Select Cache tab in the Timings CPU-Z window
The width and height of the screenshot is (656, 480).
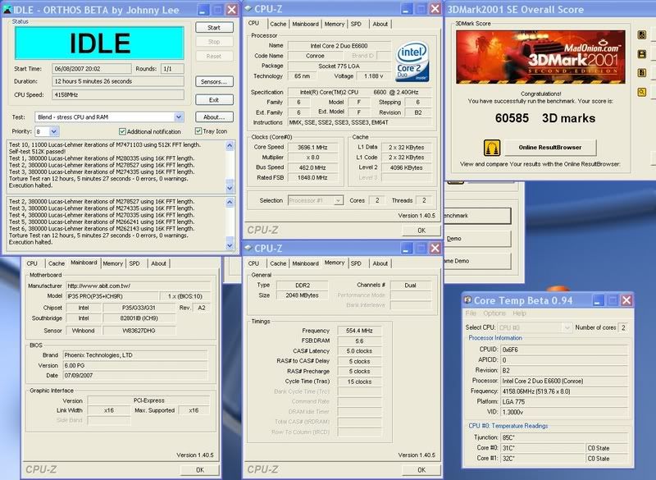click(x=278, y=263)
